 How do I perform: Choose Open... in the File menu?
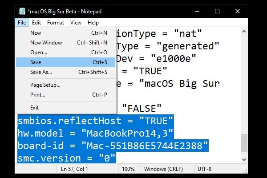point(65,53)
